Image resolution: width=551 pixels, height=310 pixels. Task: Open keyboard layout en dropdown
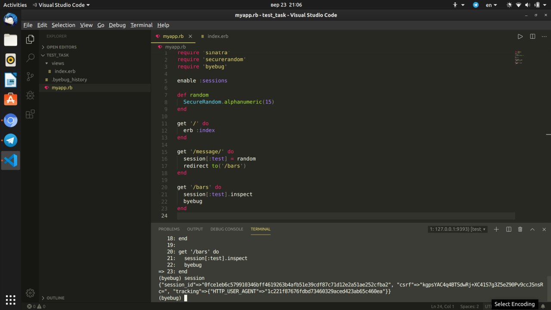coord(492,5)
